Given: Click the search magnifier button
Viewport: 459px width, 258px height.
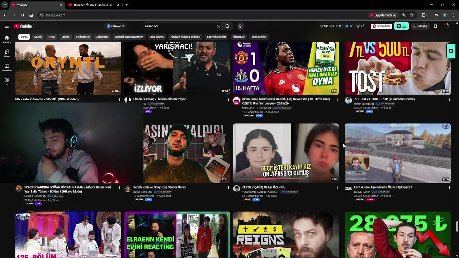Looking at the screenshot, I should point(227,26).
